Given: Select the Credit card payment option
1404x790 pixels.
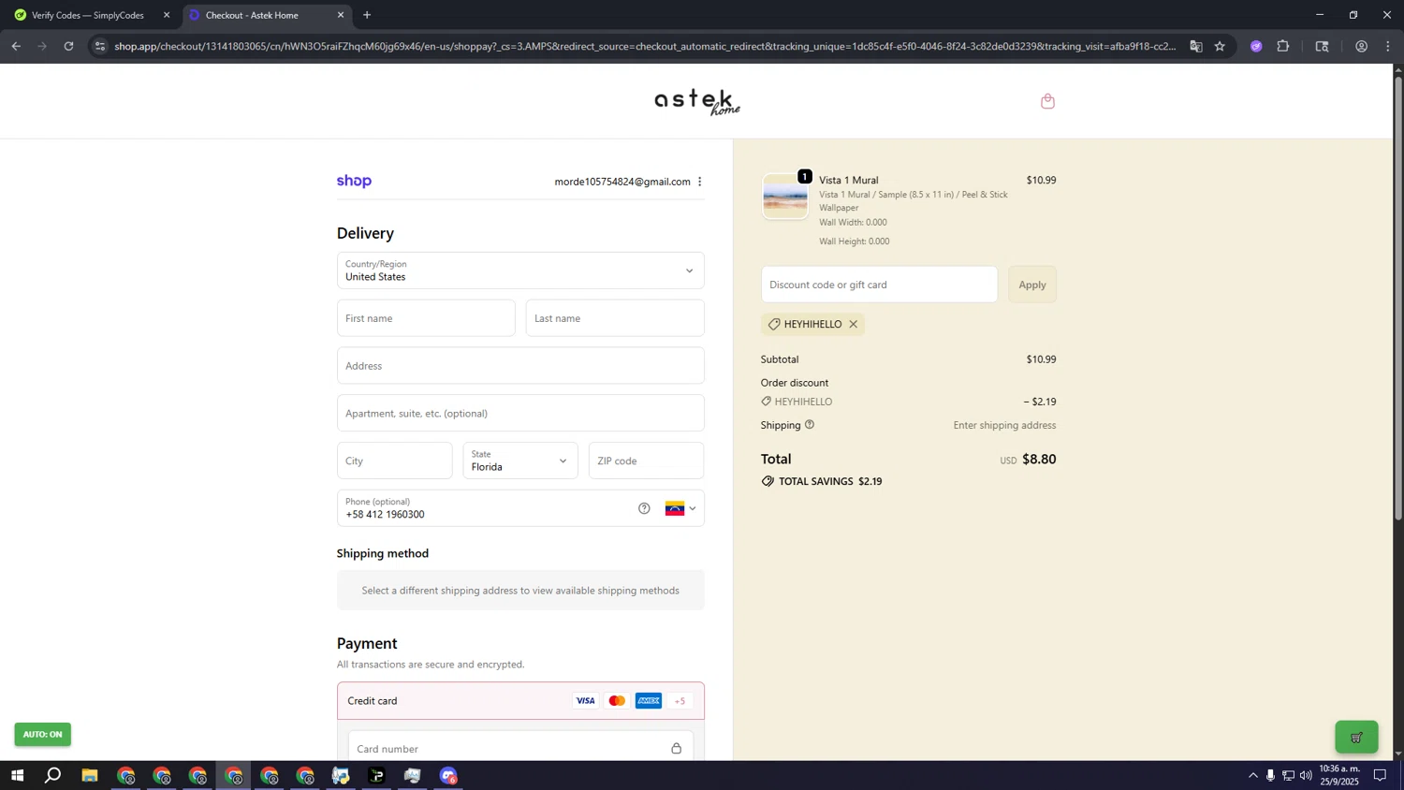Looking at the screenshot, I should coord(520,701).
